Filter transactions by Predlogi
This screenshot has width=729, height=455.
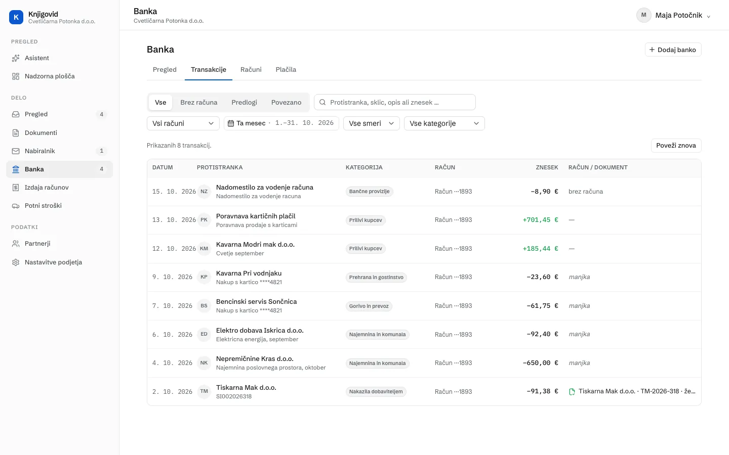click(245, 102)
